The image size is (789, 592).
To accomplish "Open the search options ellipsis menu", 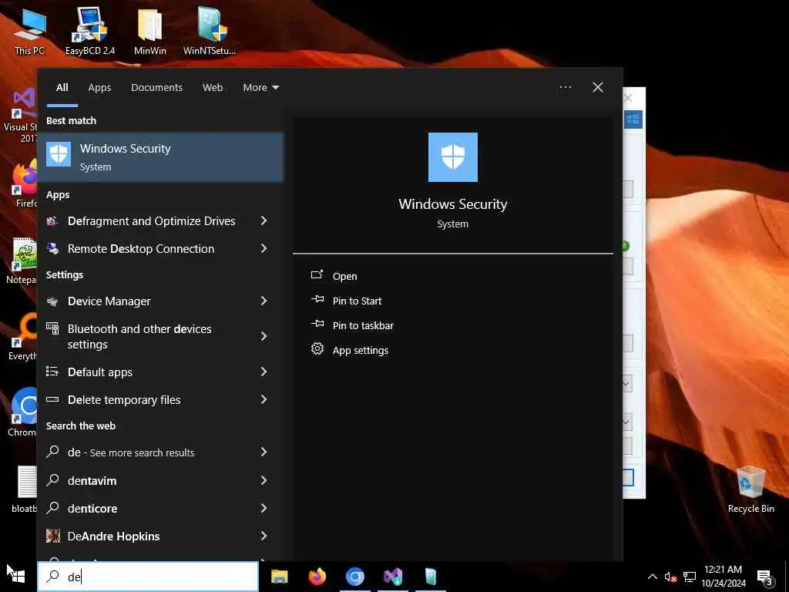I will pos(565,88).
